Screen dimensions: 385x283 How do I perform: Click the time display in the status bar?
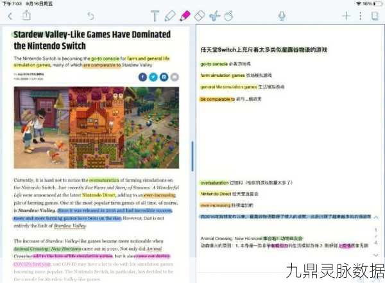click(x=12, y=4)
